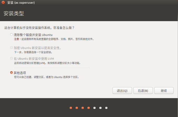Proceed with the 继续 button
178x117 pixels.
(x=164, y=91)
